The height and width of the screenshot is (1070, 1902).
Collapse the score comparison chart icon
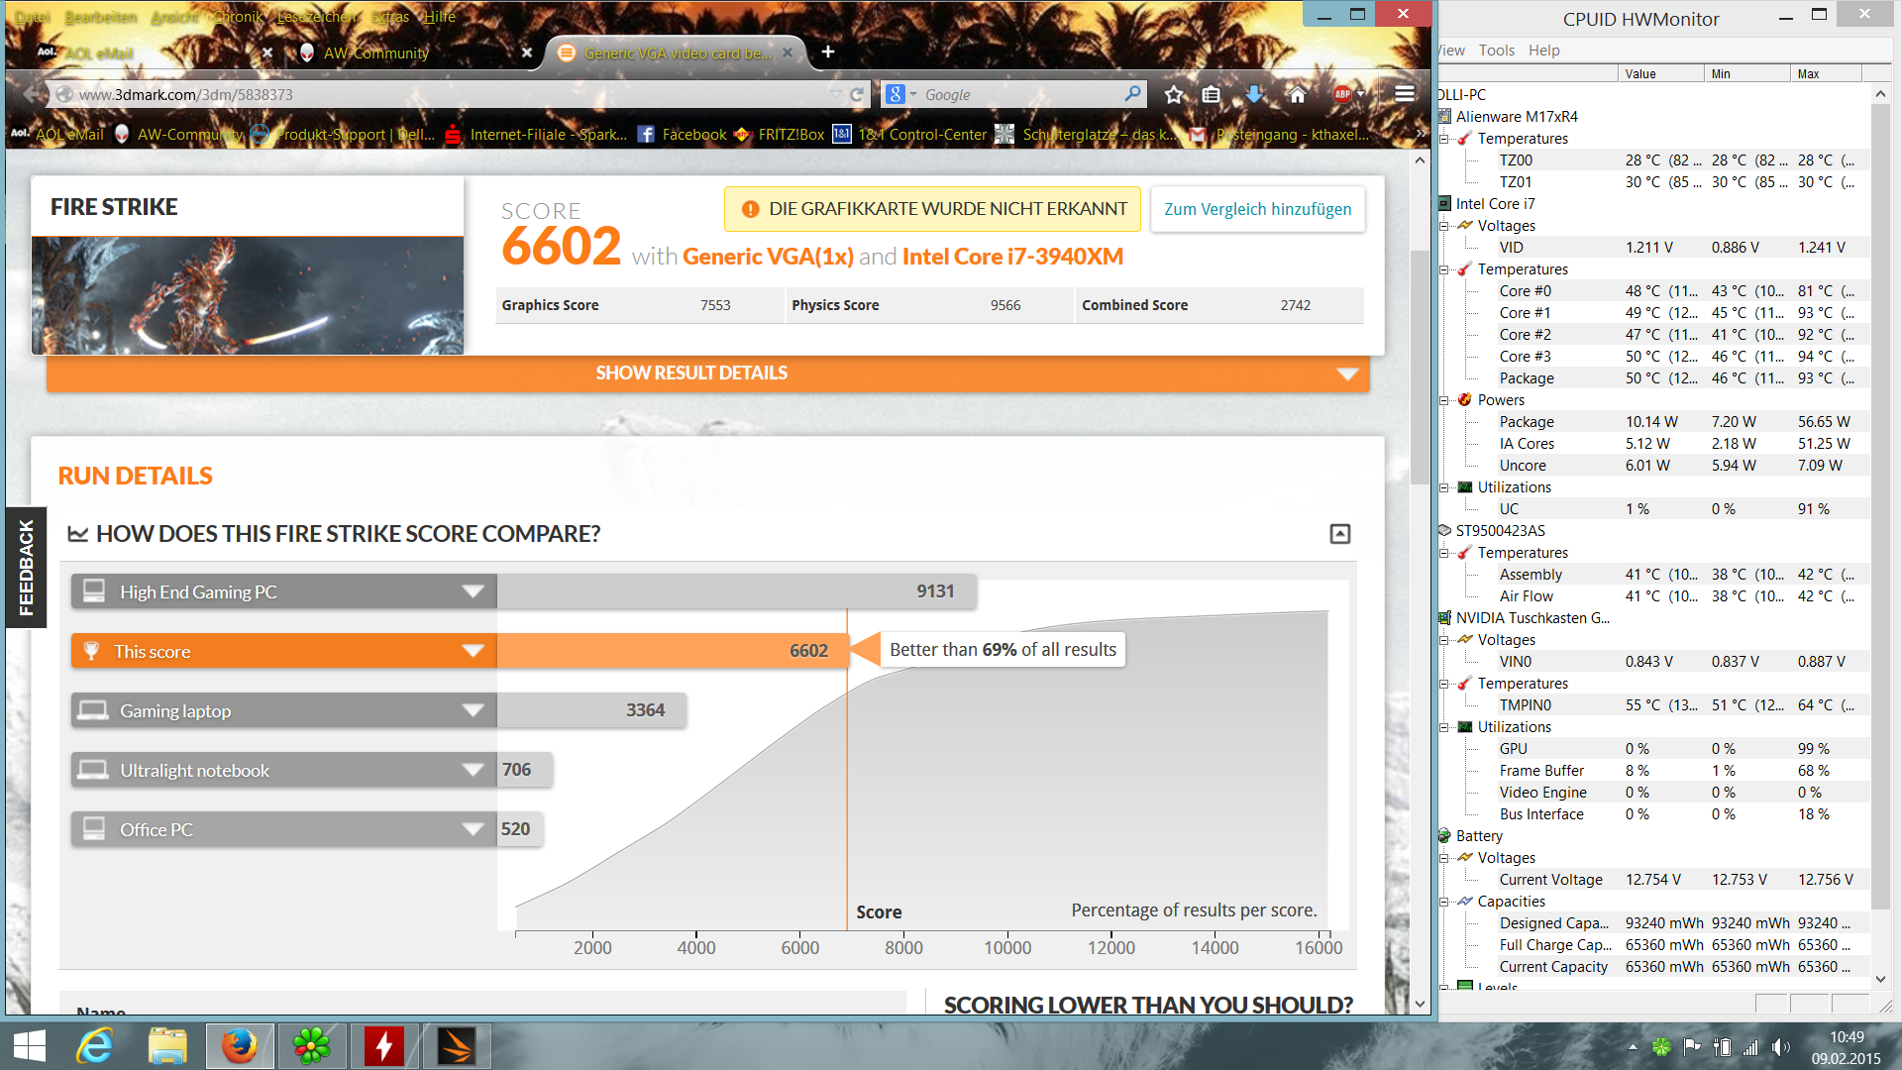1339,534
